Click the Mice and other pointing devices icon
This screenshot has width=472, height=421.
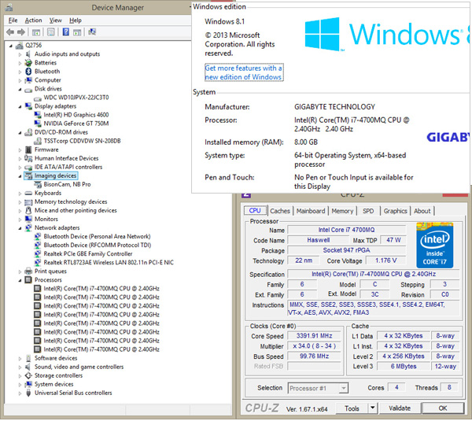(28, 210)
